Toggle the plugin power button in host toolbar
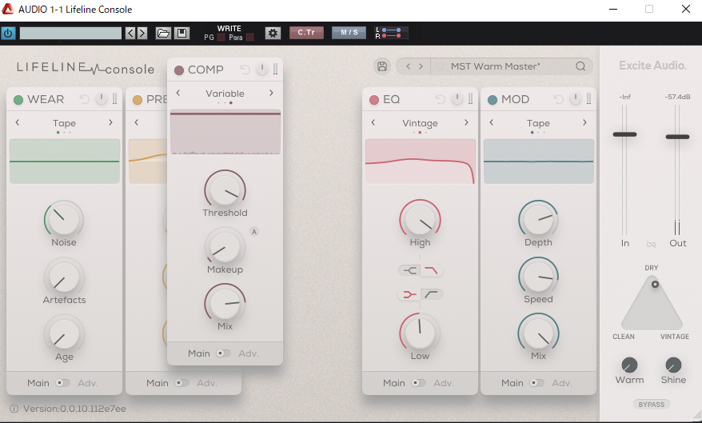This screenshot has width=702, height=423. pyautogui.click(x=8, y=33)
